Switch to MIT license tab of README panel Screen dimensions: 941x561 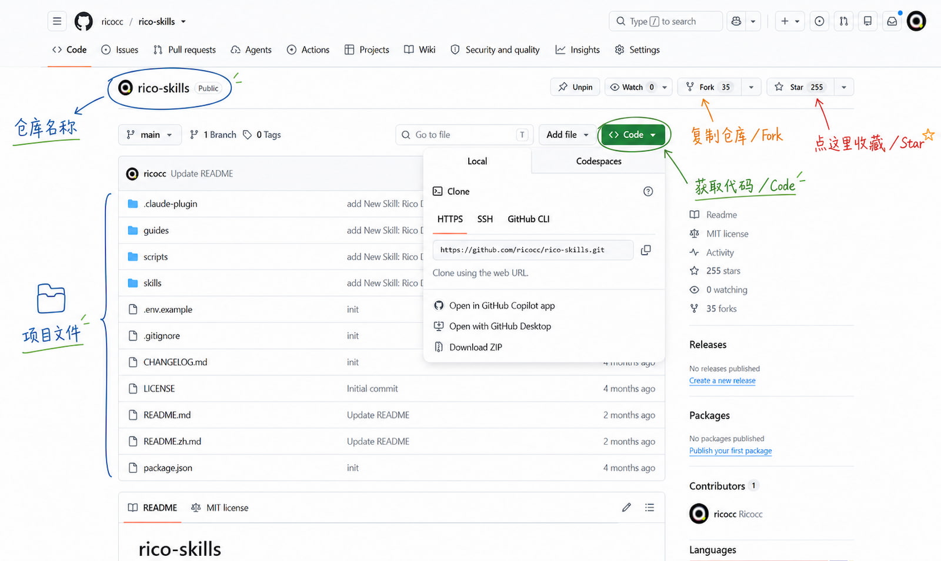220,508
